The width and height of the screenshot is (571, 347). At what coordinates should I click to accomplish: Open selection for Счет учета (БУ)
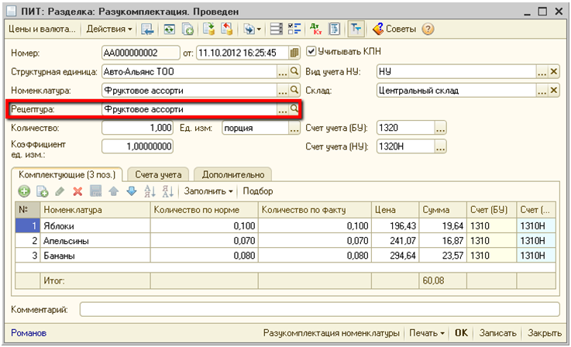pyautogui.click(x=441, y=128)
